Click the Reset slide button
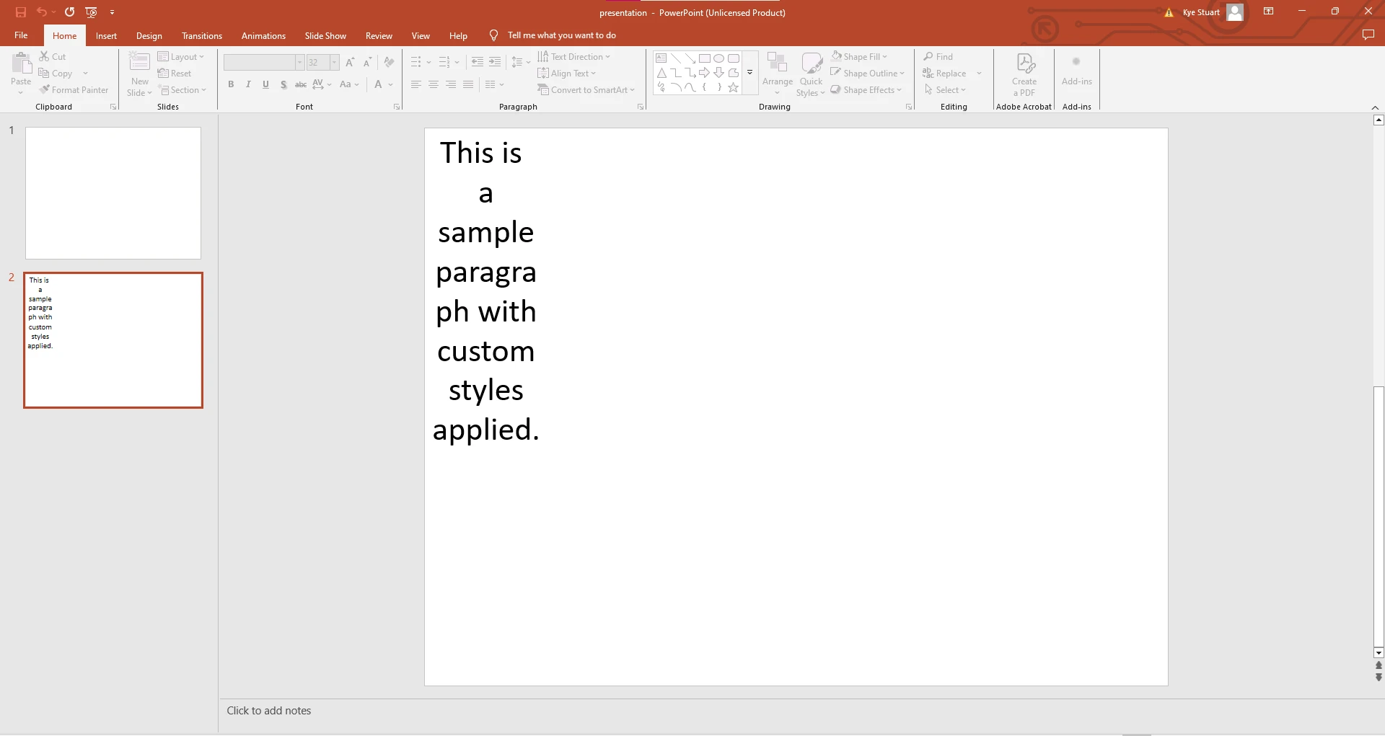The width and height of the screenshot is (1385, 736). (x=175, y=74)
